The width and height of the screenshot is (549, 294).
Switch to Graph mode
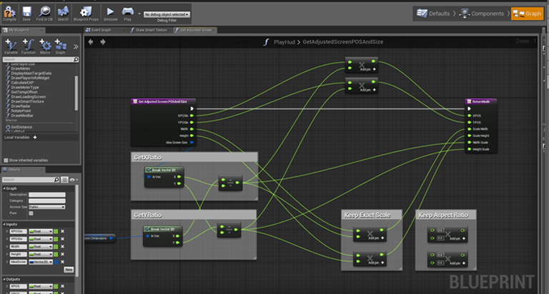pyautogui.click(x=527, y=14)
